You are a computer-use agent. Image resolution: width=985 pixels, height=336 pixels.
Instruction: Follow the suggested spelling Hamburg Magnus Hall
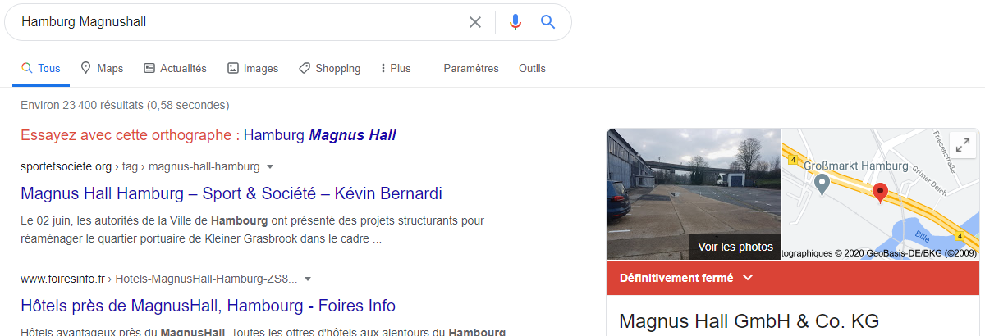point(320,135)
